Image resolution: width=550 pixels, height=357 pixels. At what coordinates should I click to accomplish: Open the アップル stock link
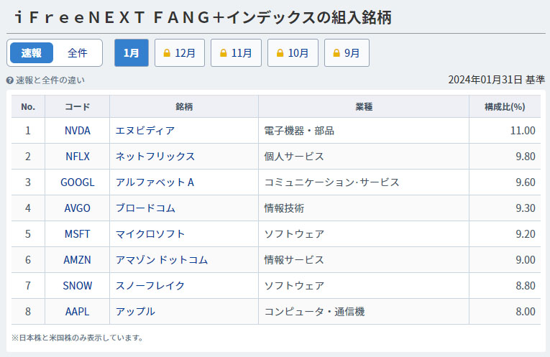135,312
